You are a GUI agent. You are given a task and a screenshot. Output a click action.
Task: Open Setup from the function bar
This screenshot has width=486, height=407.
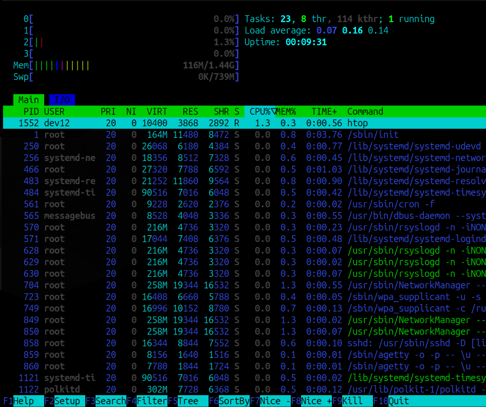[64, 401]
